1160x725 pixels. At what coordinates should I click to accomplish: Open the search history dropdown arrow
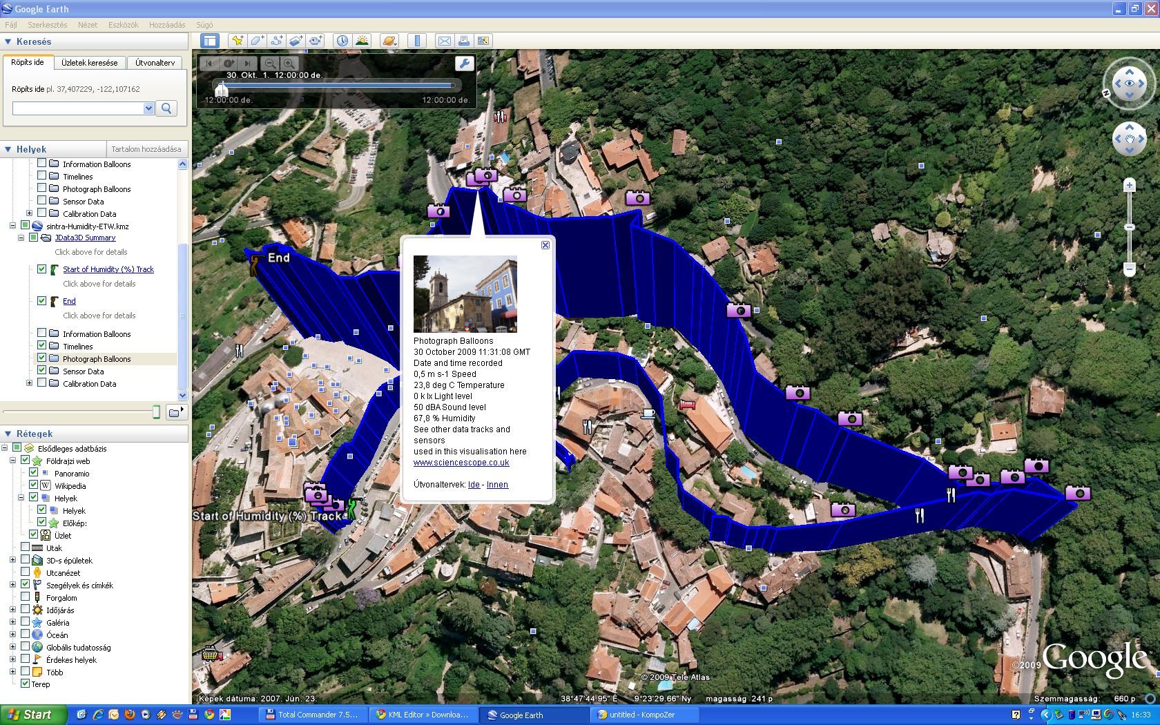(x=148, y=108)
